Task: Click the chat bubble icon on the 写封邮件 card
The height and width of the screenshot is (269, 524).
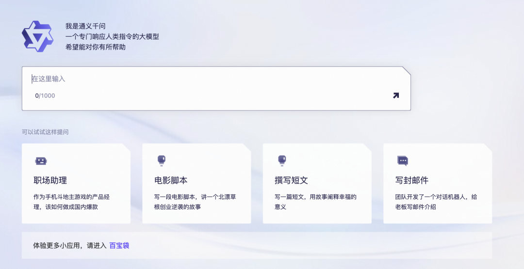Action: click(402, 160)
